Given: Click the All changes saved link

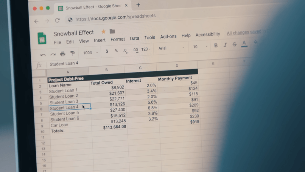Looking at the screenshot, I should tap(244, 33).
